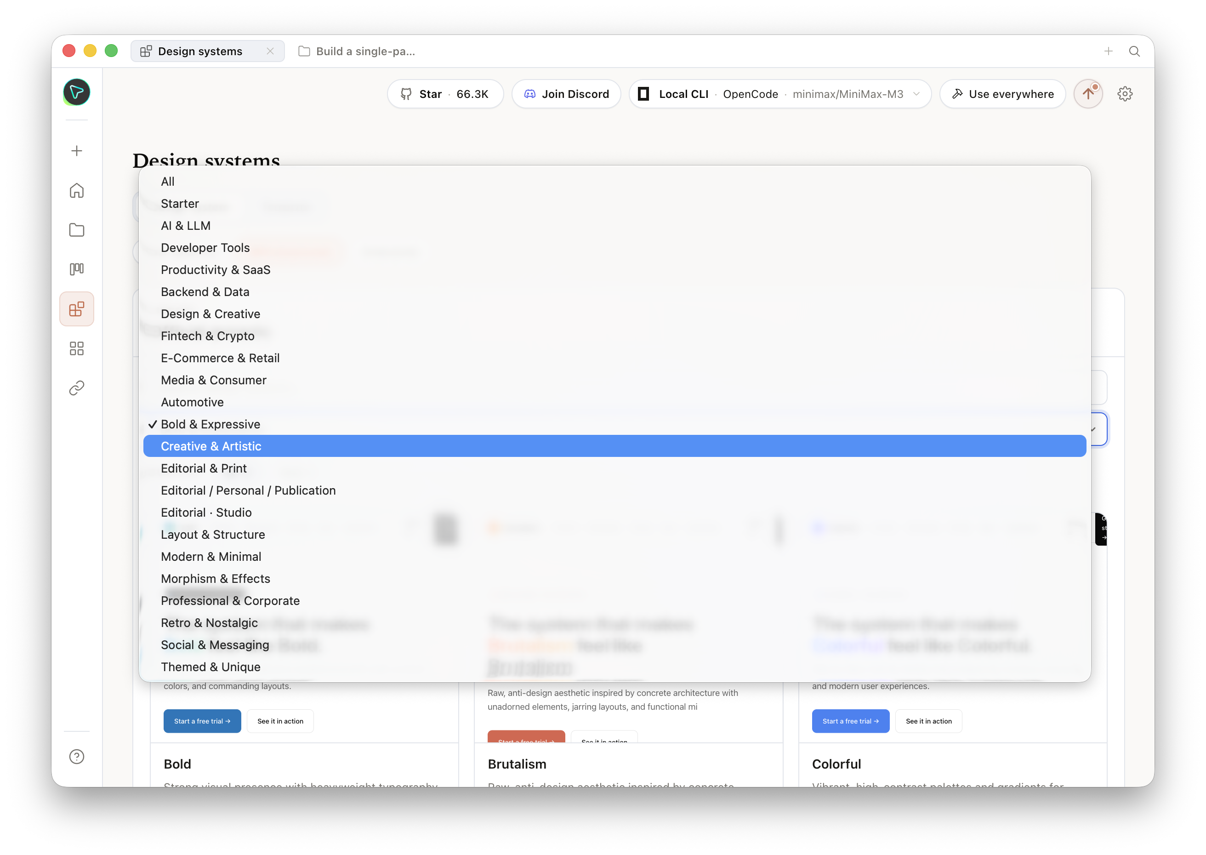Screen dimensions: 1206x855
Task: Click the Join Discord button
Action: click(566, 94)
